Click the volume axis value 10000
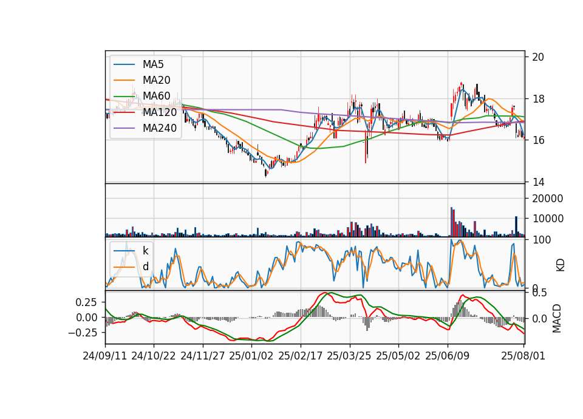Screen dimensions: 583x419 (548, 219)
